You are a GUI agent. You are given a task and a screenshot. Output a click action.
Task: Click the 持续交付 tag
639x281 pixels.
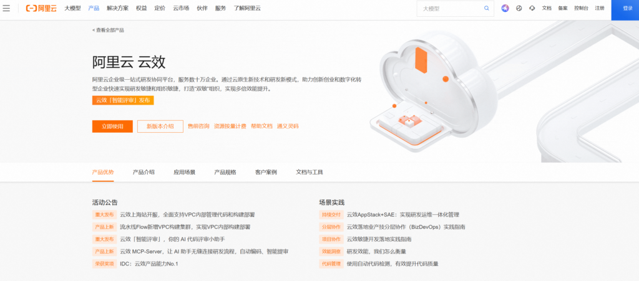point(331,215)
